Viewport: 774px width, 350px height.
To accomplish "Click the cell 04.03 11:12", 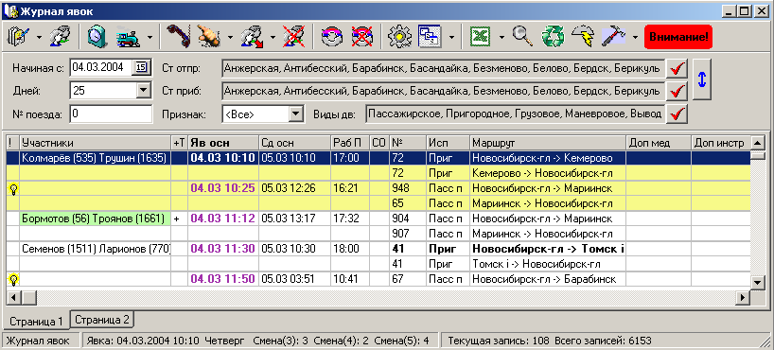I will [x=223, y=219].
